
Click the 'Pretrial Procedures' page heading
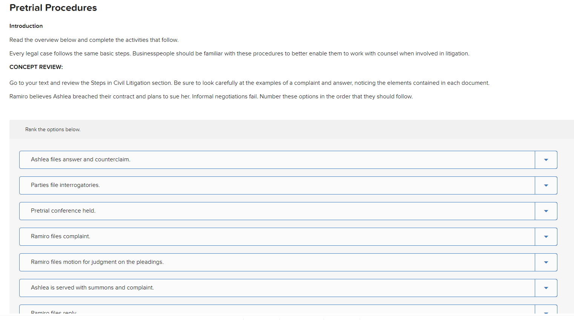point(53,8)
